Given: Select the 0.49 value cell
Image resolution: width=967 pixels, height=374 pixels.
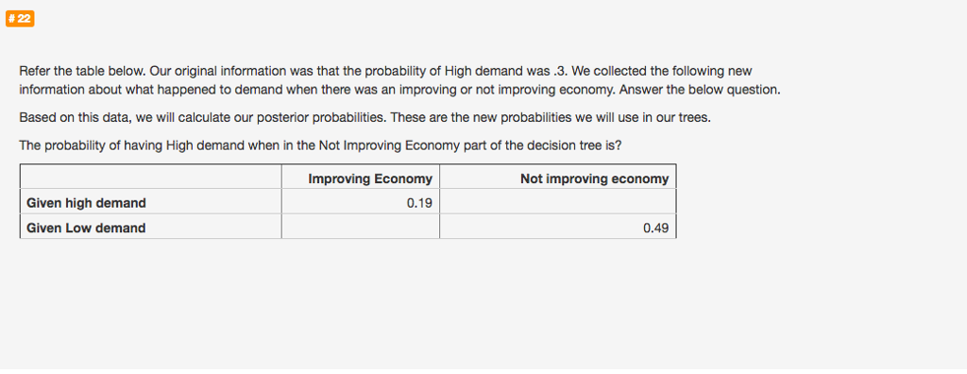Looking at the screenshot, I should (x=558, y=227).
